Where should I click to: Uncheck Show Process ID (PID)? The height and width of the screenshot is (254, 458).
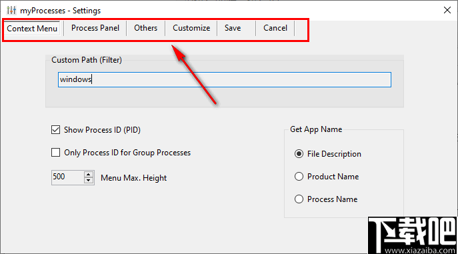55,129
